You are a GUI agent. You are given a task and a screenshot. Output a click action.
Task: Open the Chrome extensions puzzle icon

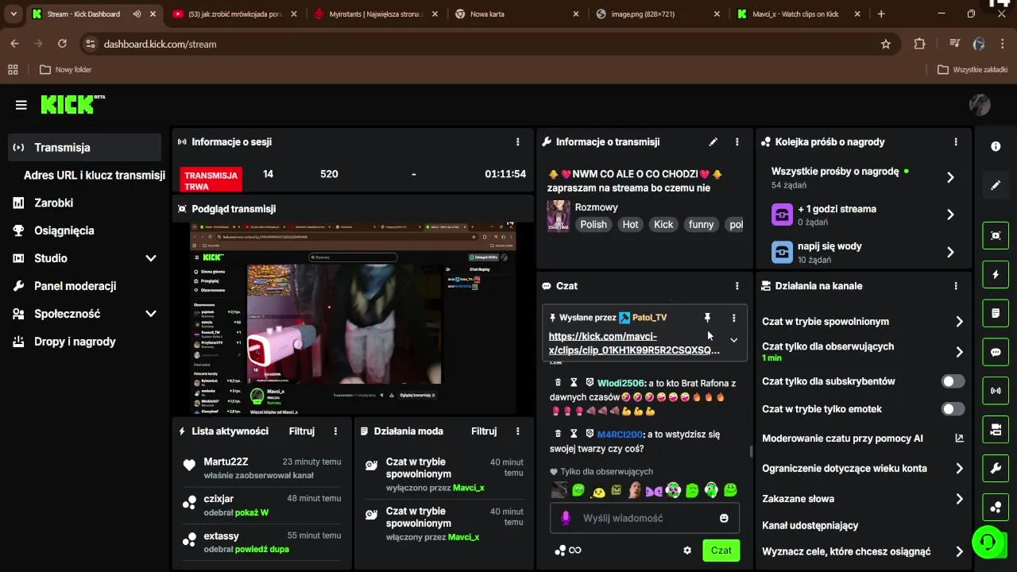click(920, 44)
